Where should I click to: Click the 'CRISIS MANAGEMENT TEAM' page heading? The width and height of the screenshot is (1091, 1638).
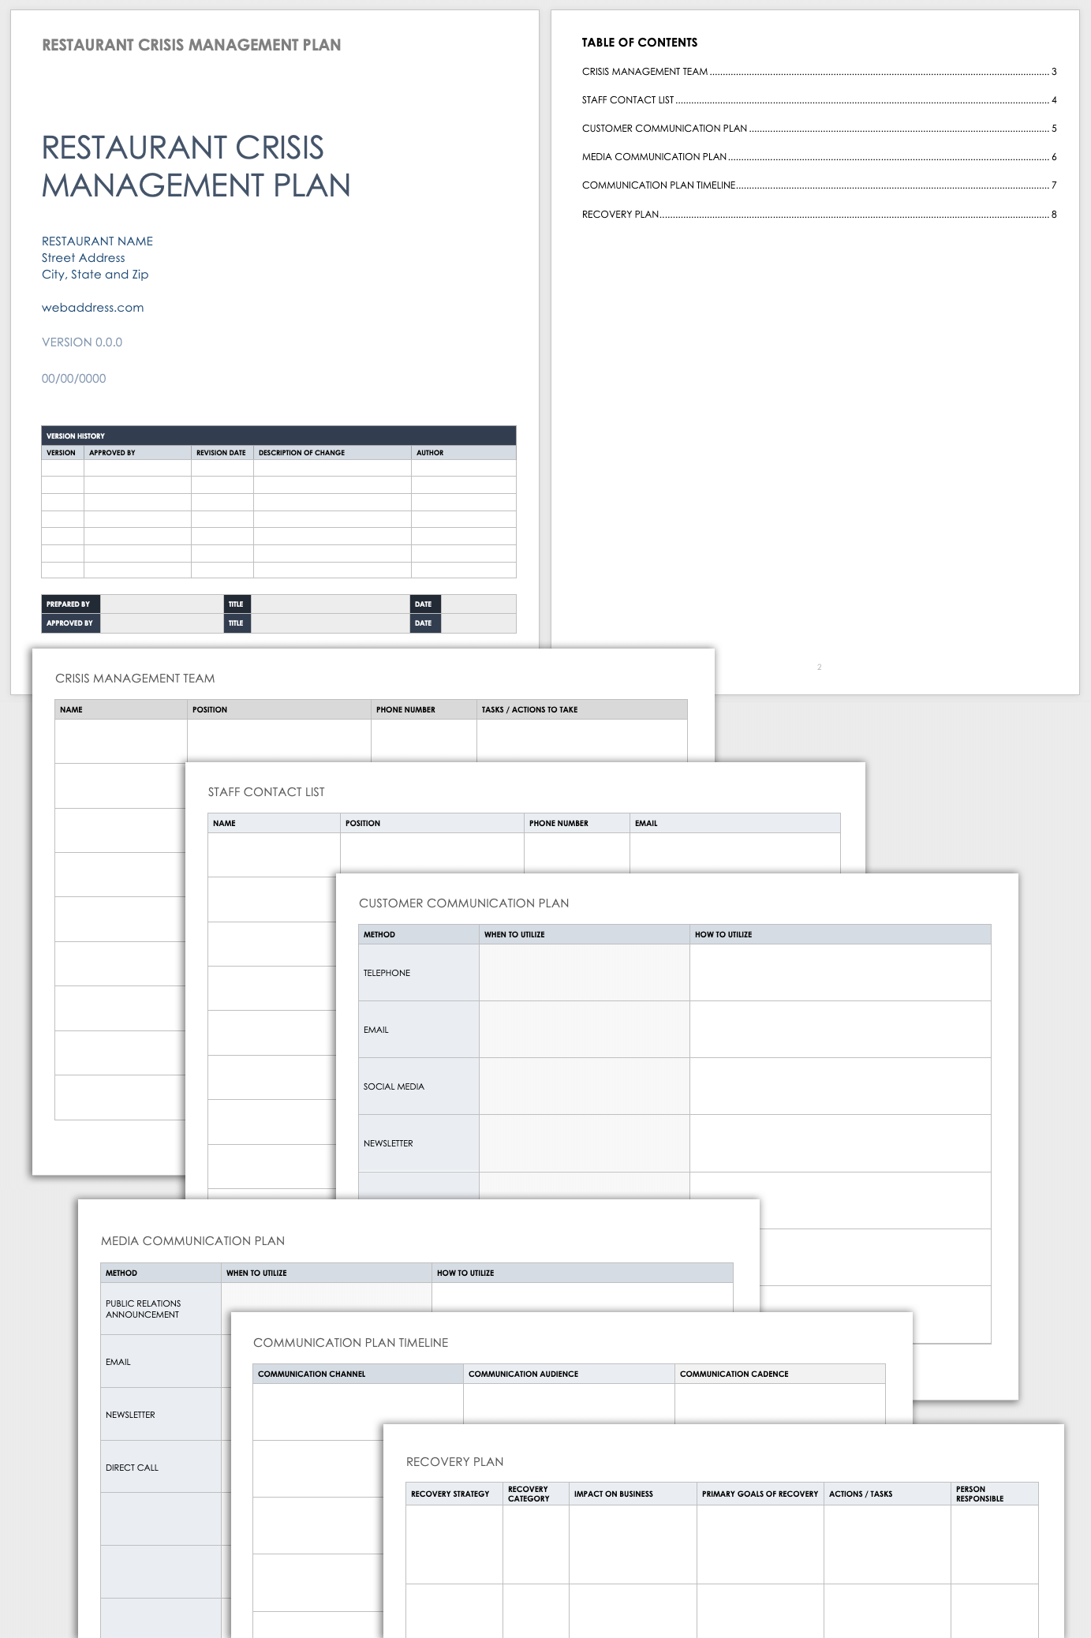135,679
